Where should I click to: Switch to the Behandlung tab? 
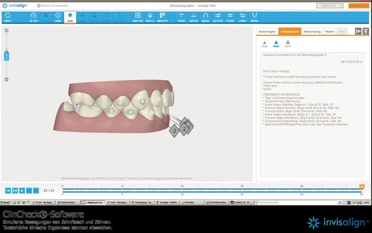(312, 32)
